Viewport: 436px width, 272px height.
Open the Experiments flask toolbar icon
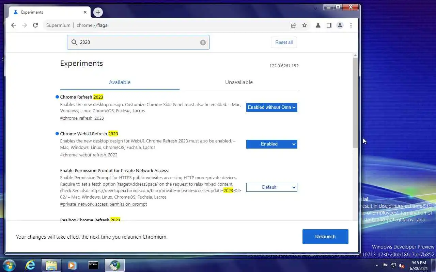(318, 25)
